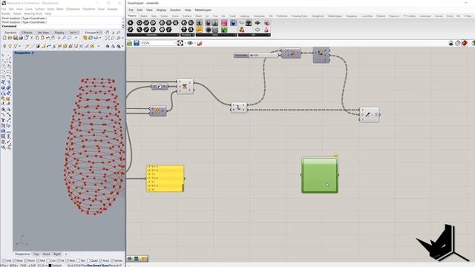The image size is (475, 267).
Task: Expand the Geometry panel group
Action: (153, 35)
